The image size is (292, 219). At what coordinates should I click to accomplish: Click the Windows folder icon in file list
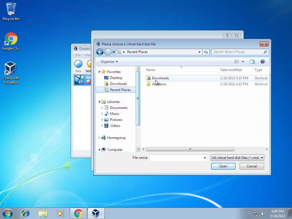coord(148,84)
